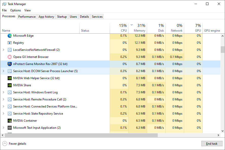
Task: Open the Startup tab
Action: 62,17
